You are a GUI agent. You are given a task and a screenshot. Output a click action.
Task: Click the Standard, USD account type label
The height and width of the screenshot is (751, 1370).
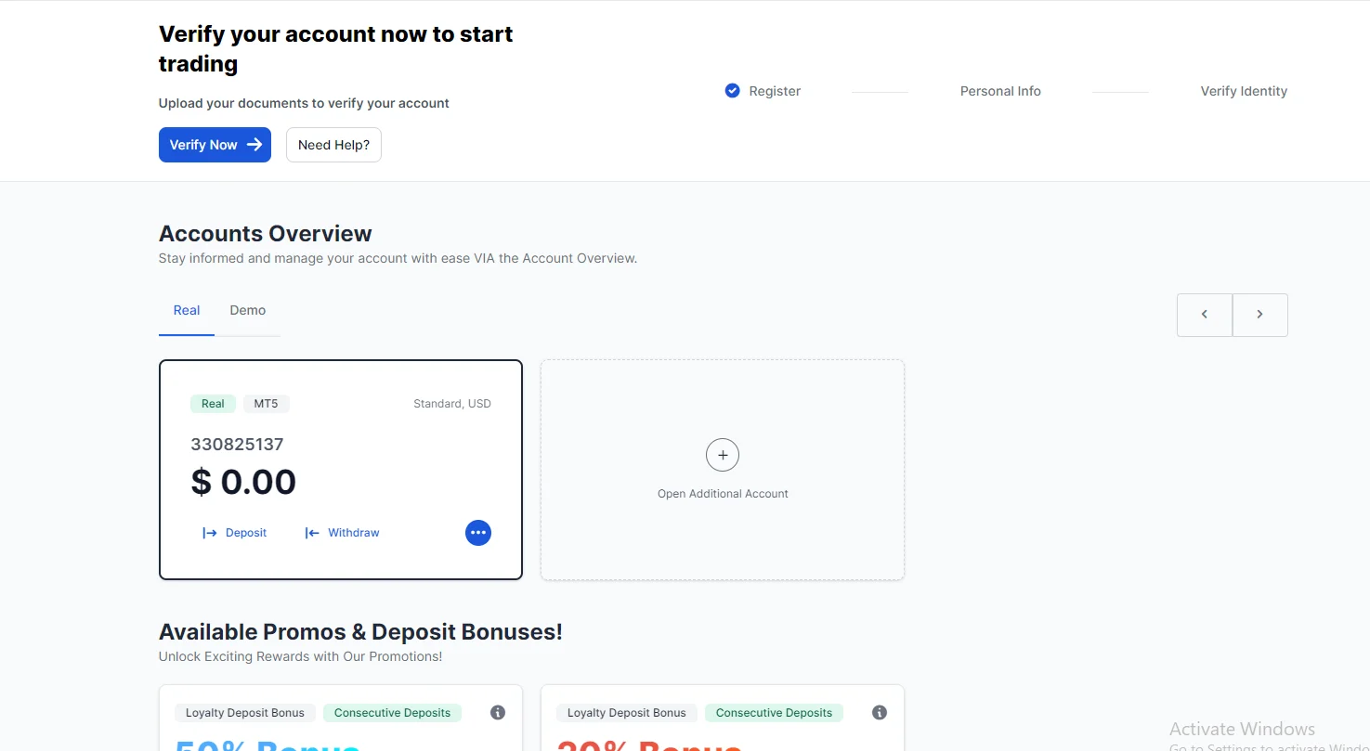click(452, 404)
